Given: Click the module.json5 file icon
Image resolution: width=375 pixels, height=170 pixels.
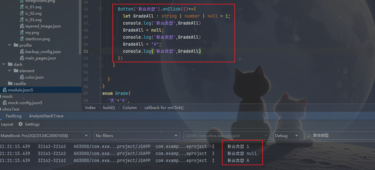Looking at the screenshot, I should tap(5, 90).
